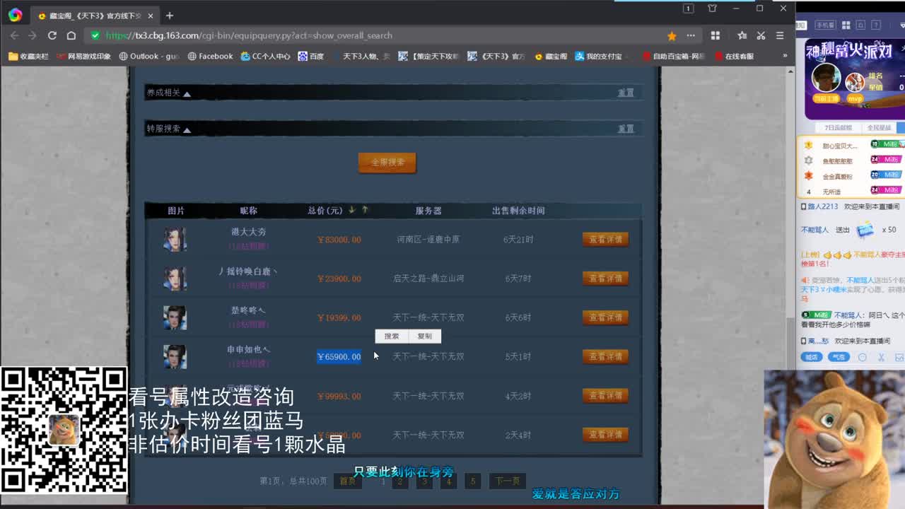
Task: Open the browser hamburger menu
Action: (779, 35)
